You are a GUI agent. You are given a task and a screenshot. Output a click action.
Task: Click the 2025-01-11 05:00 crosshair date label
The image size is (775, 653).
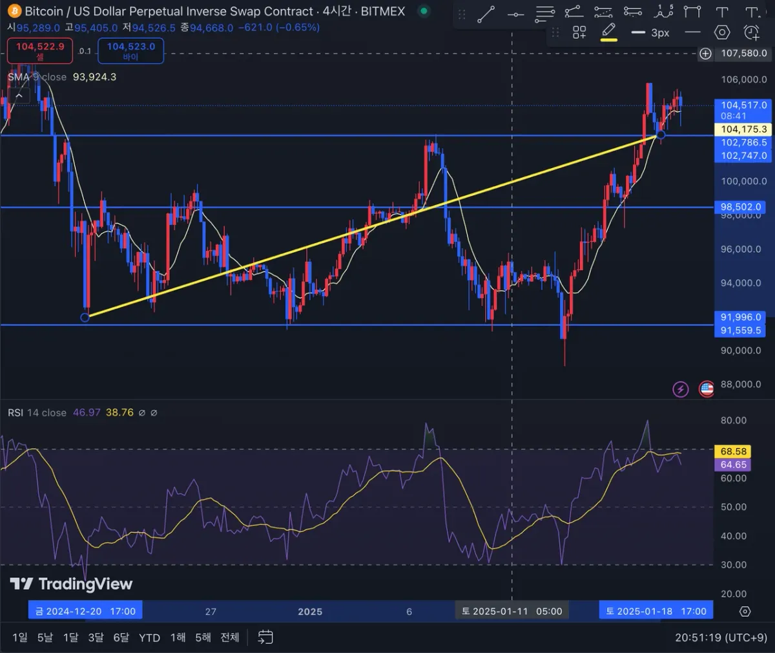click(x=512, y=611)
